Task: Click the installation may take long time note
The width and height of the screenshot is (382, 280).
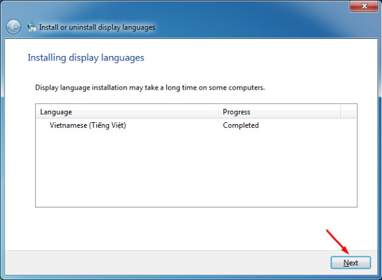Action: tap(150, 87)
